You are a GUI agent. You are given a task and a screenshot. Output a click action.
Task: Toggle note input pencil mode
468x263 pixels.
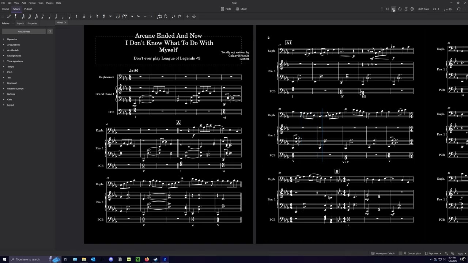coord(9,16)
